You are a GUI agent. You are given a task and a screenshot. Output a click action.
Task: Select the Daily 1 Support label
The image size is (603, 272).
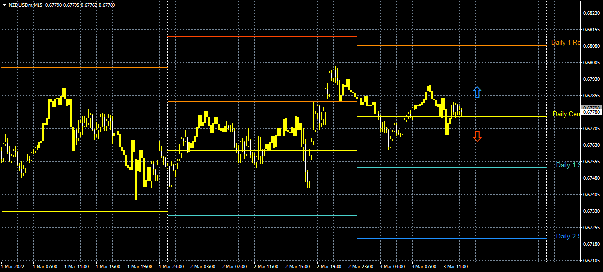click(x=568, y=165)
